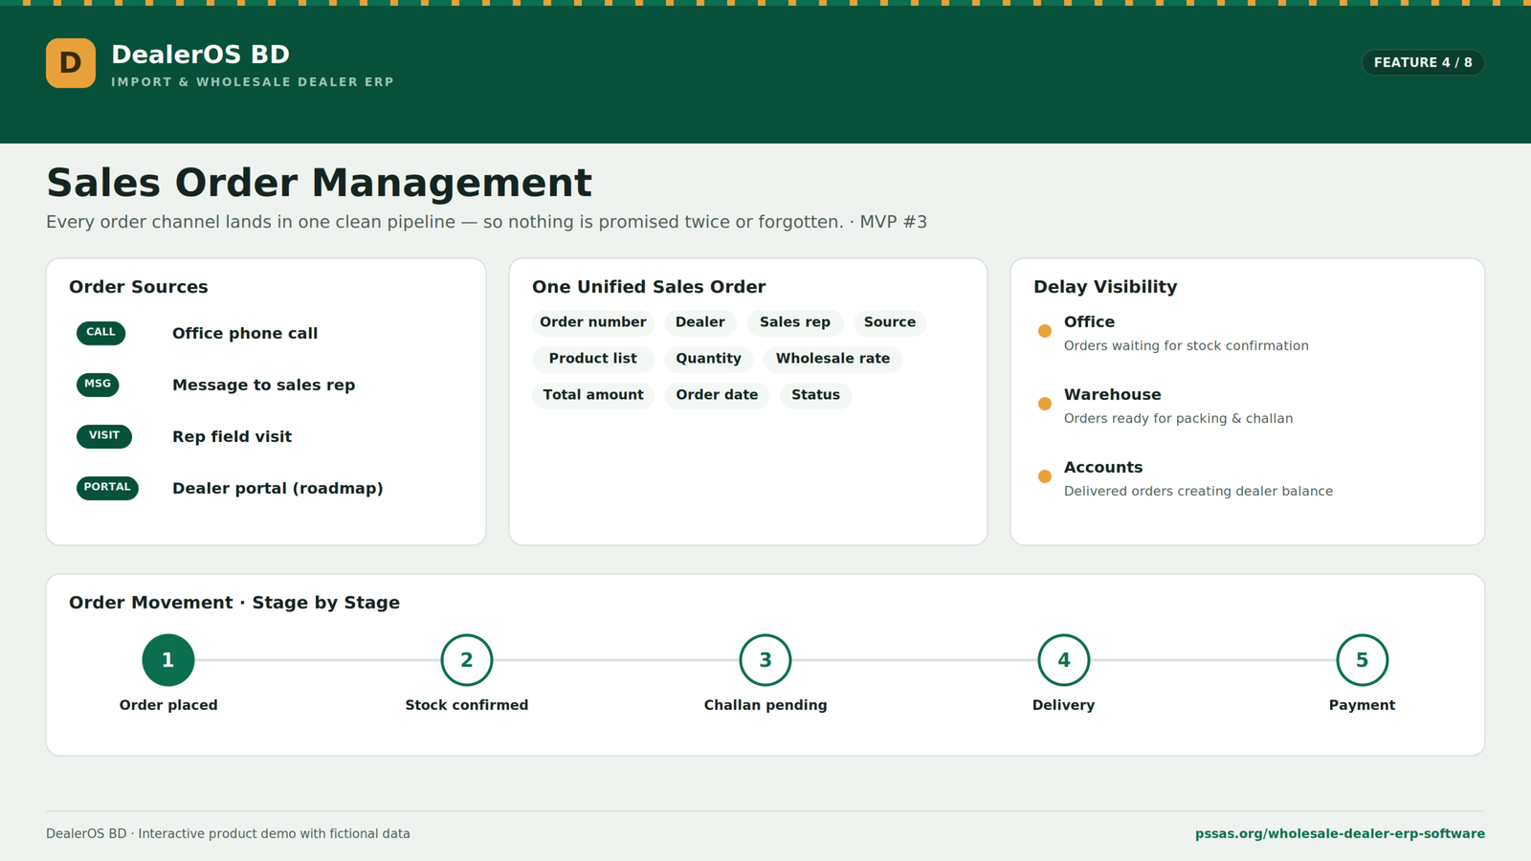The width and height of the screenshot is (1531, 861).
Task: Click the 'Office' delay visibility heading
Action: (1089, 322)
